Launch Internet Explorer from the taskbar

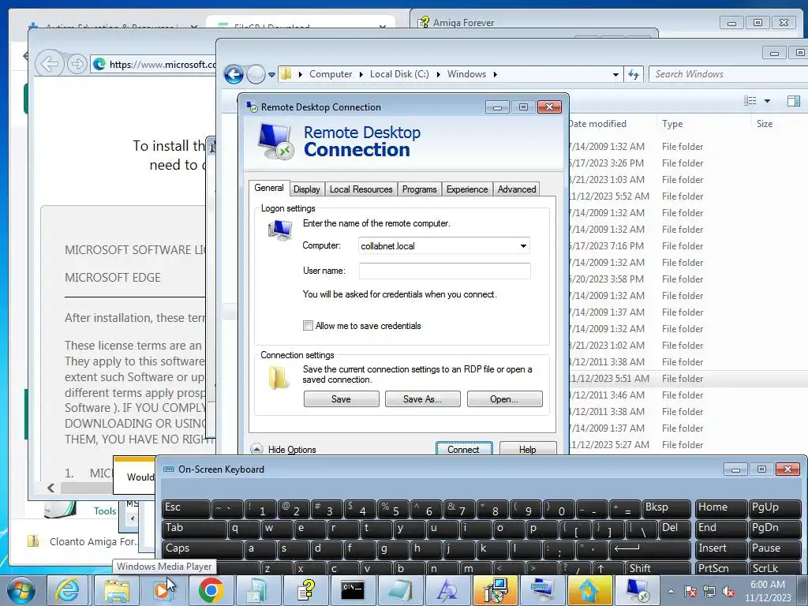[x=68, y=590]
